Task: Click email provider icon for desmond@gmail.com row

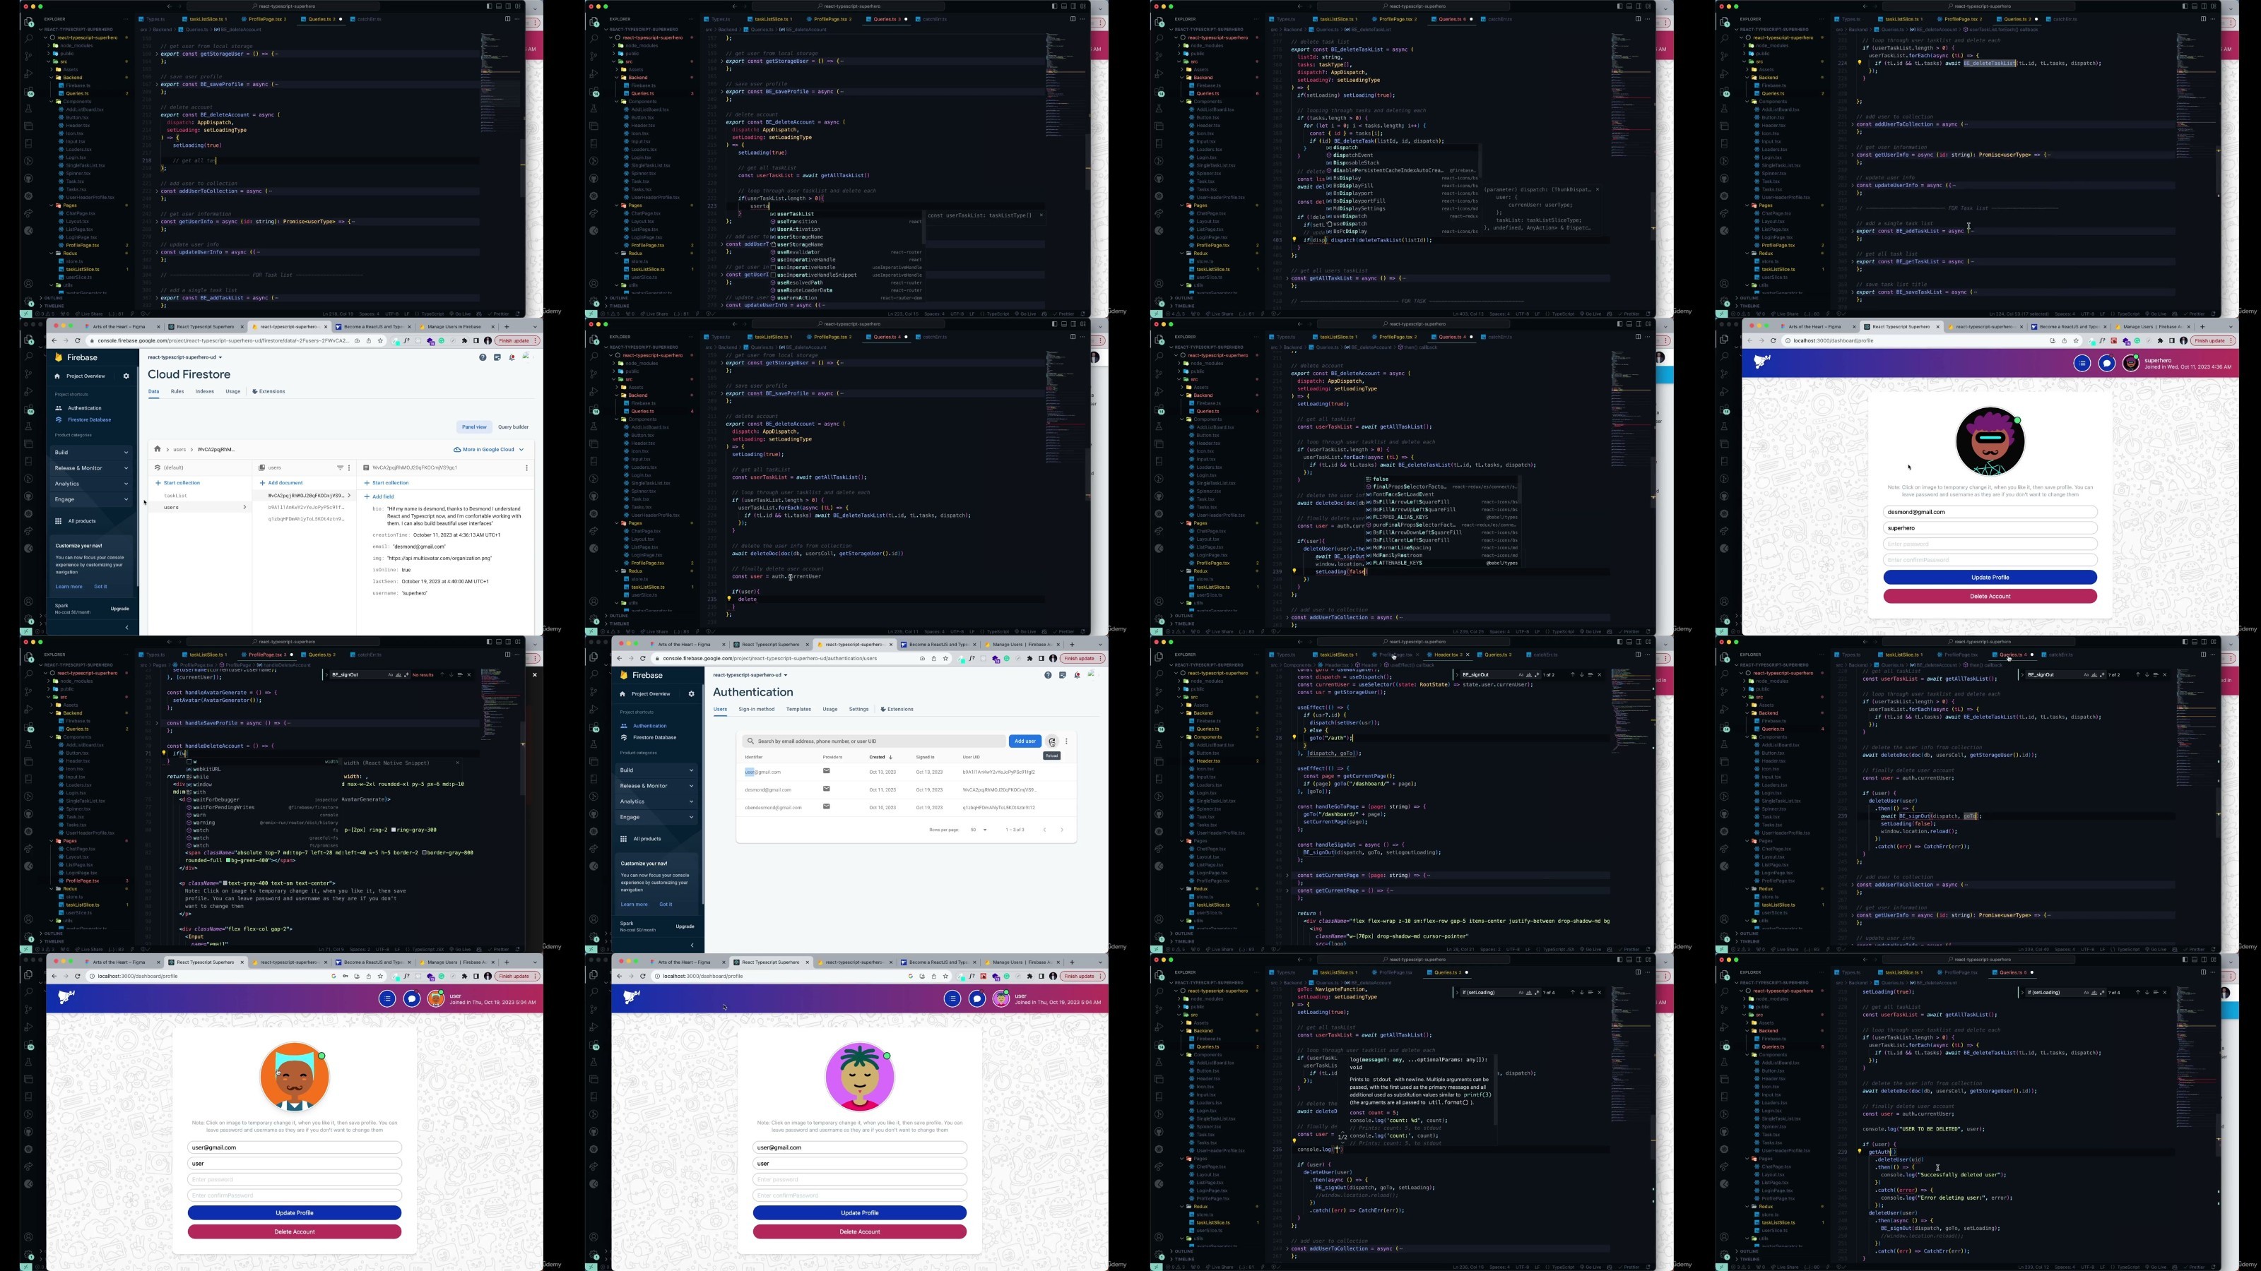Action: pos(826,789)
